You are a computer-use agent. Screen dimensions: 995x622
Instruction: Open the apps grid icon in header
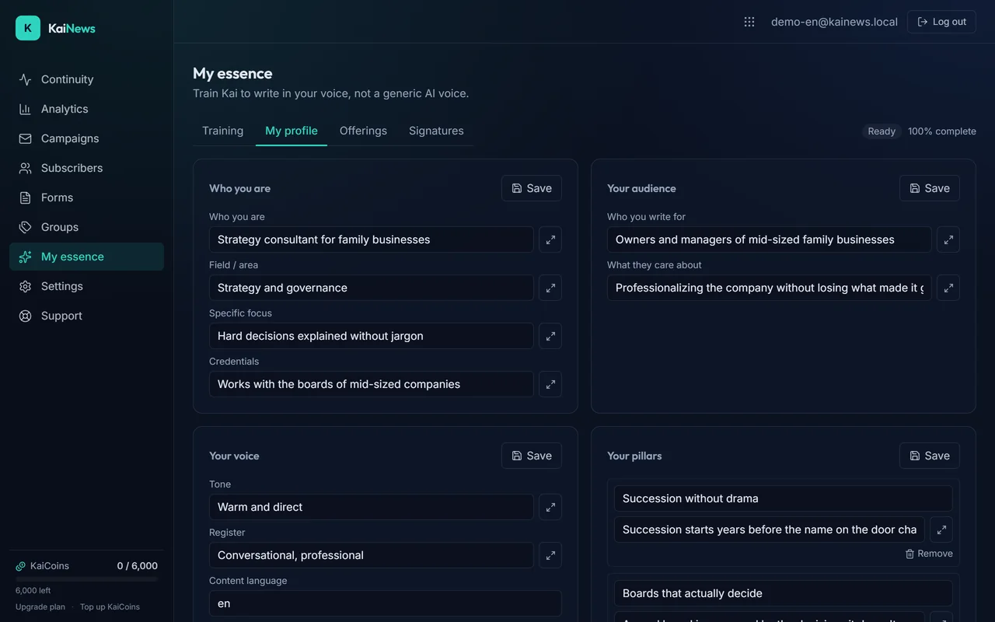pos(749,22)
